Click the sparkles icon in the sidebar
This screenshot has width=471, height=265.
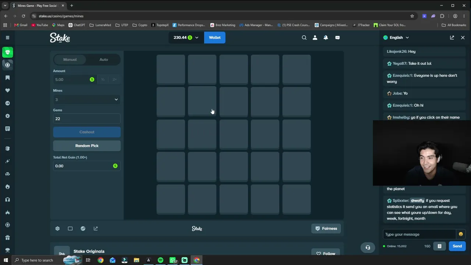[x=7, y=161]
